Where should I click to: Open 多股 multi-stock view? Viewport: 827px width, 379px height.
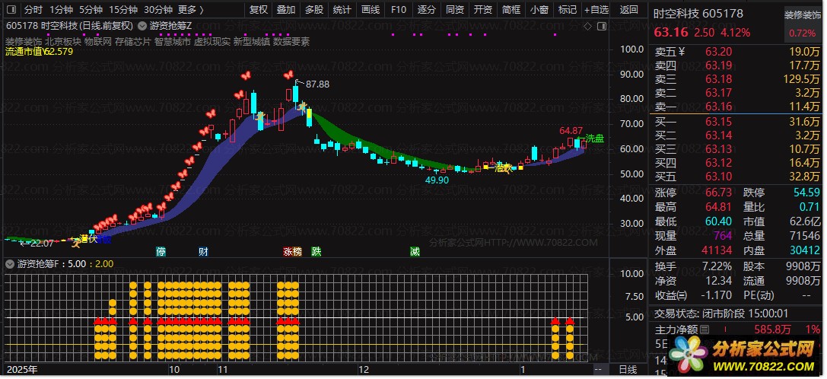(x=313, y=9)
